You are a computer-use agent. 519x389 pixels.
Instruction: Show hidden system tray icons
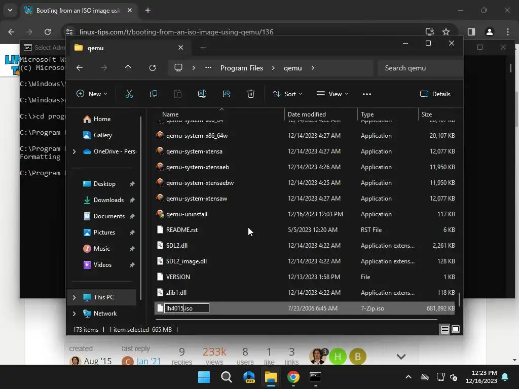409,377
